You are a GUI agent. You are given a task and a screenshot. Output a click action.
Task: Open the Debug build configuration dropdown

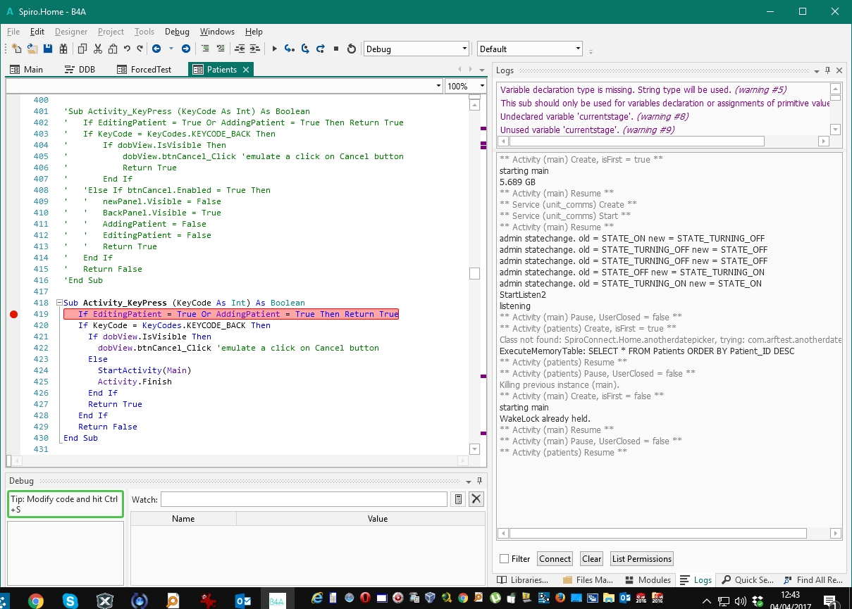[x=464, y=49]
